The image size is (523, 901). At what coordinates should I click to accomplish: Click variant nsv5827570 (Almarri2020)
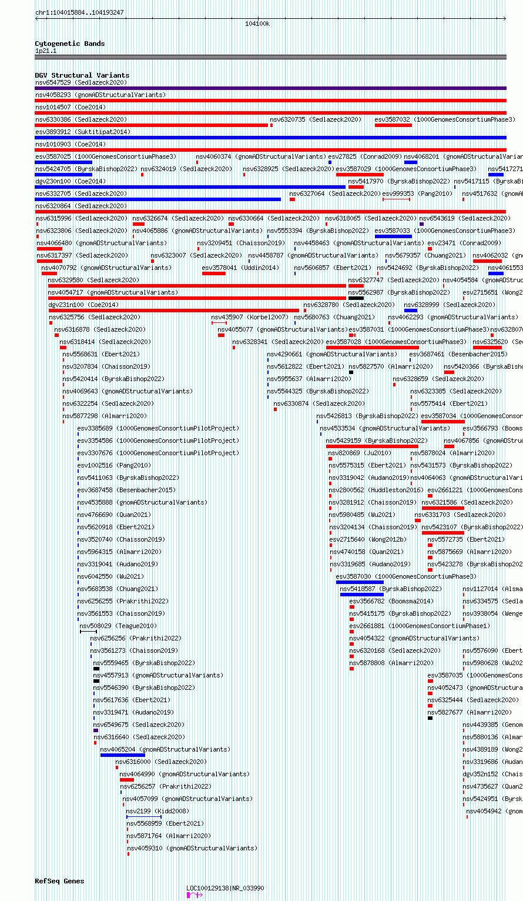pyautogui.click(x=391, y=366)
